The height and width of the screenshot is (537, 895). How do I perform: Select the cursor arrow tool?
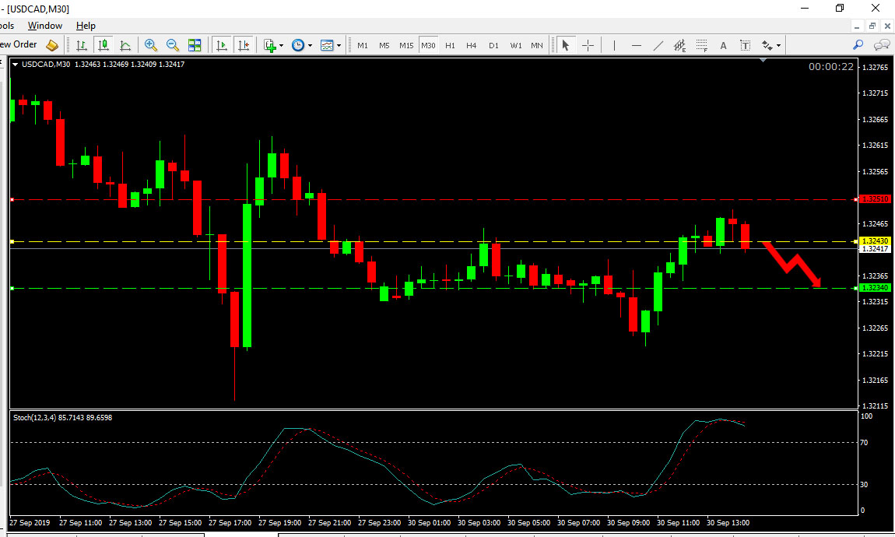coord(565,45)
